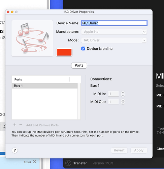Minimize the IAC Driver Properties window
The width and height of the screenshot is (164, 169).
12,12
